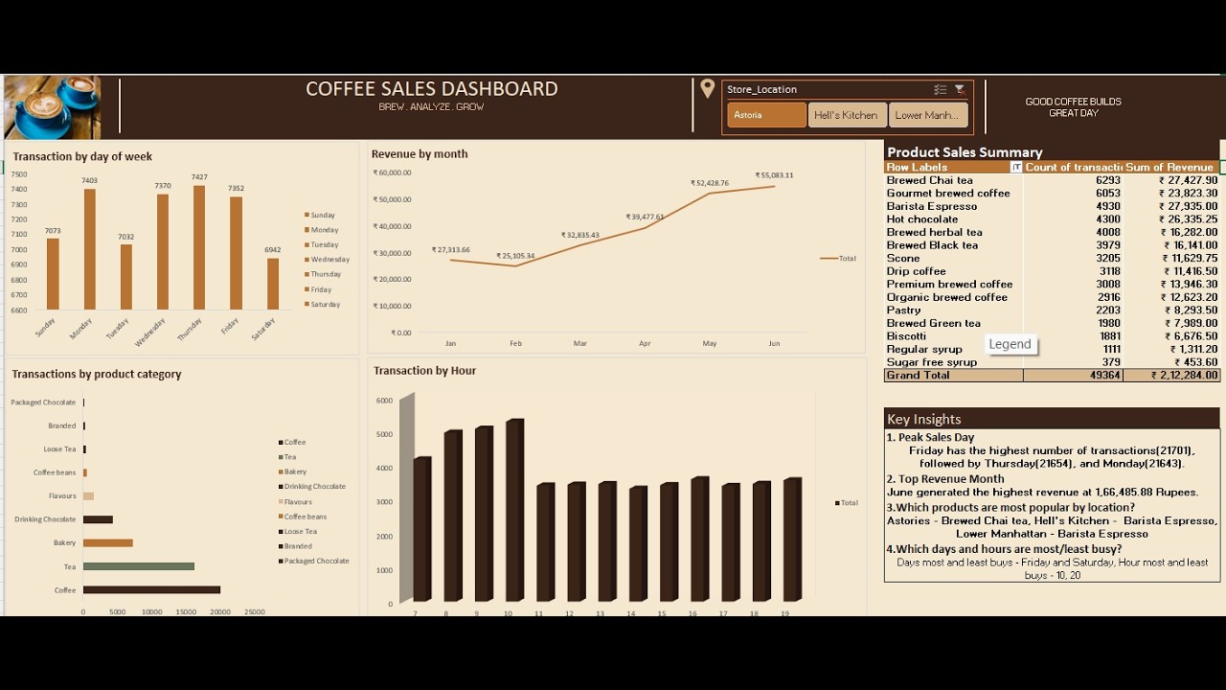Click the Key Insights heading
1226x690 pixels.
click(x=924, y=419)
